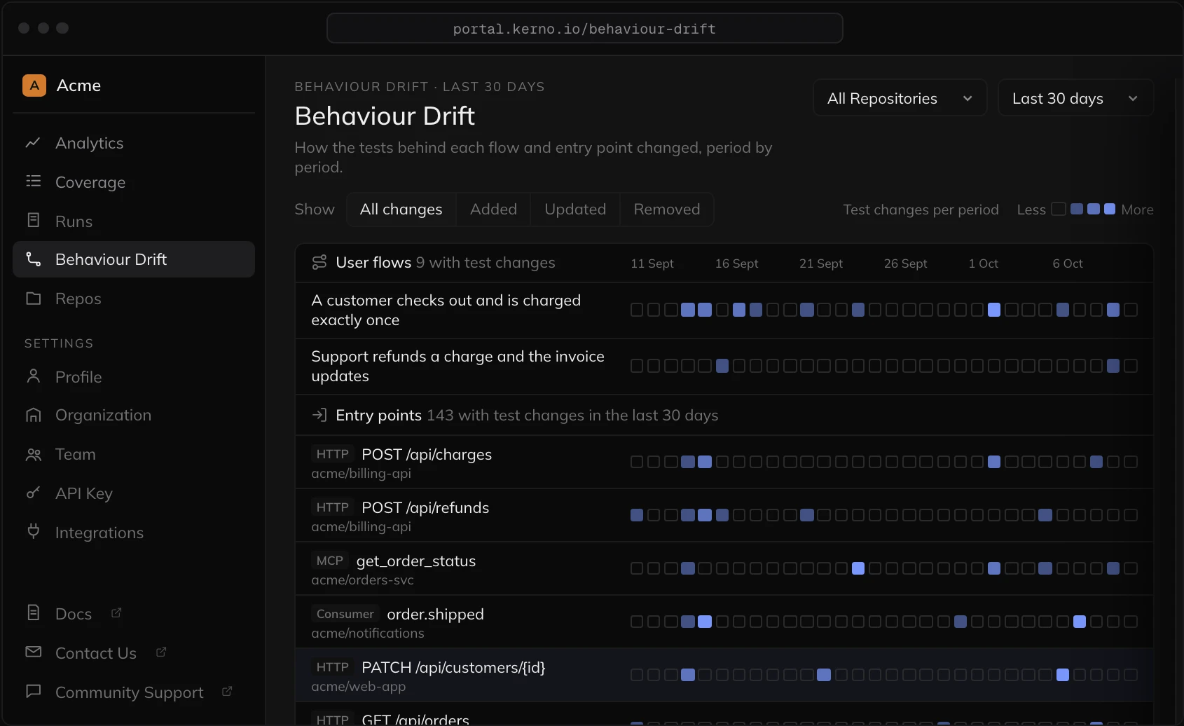The height and width of the screenshot is (726, 1184).
Task: Open Repos in sidebar
Action: pos(134,299)
